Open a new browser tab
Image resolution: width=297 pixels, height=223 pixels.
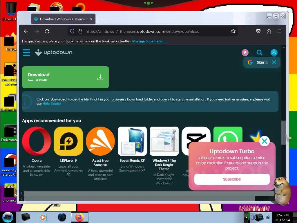(x=102, y=19)
